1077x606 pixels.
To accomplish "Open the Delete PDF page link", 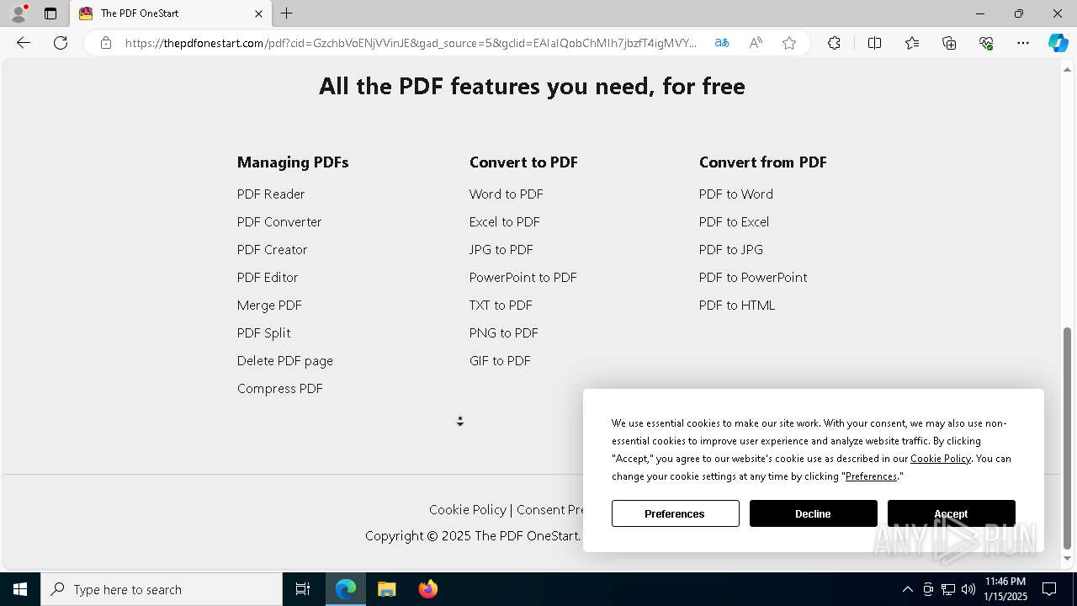I will tap(285, 360).
